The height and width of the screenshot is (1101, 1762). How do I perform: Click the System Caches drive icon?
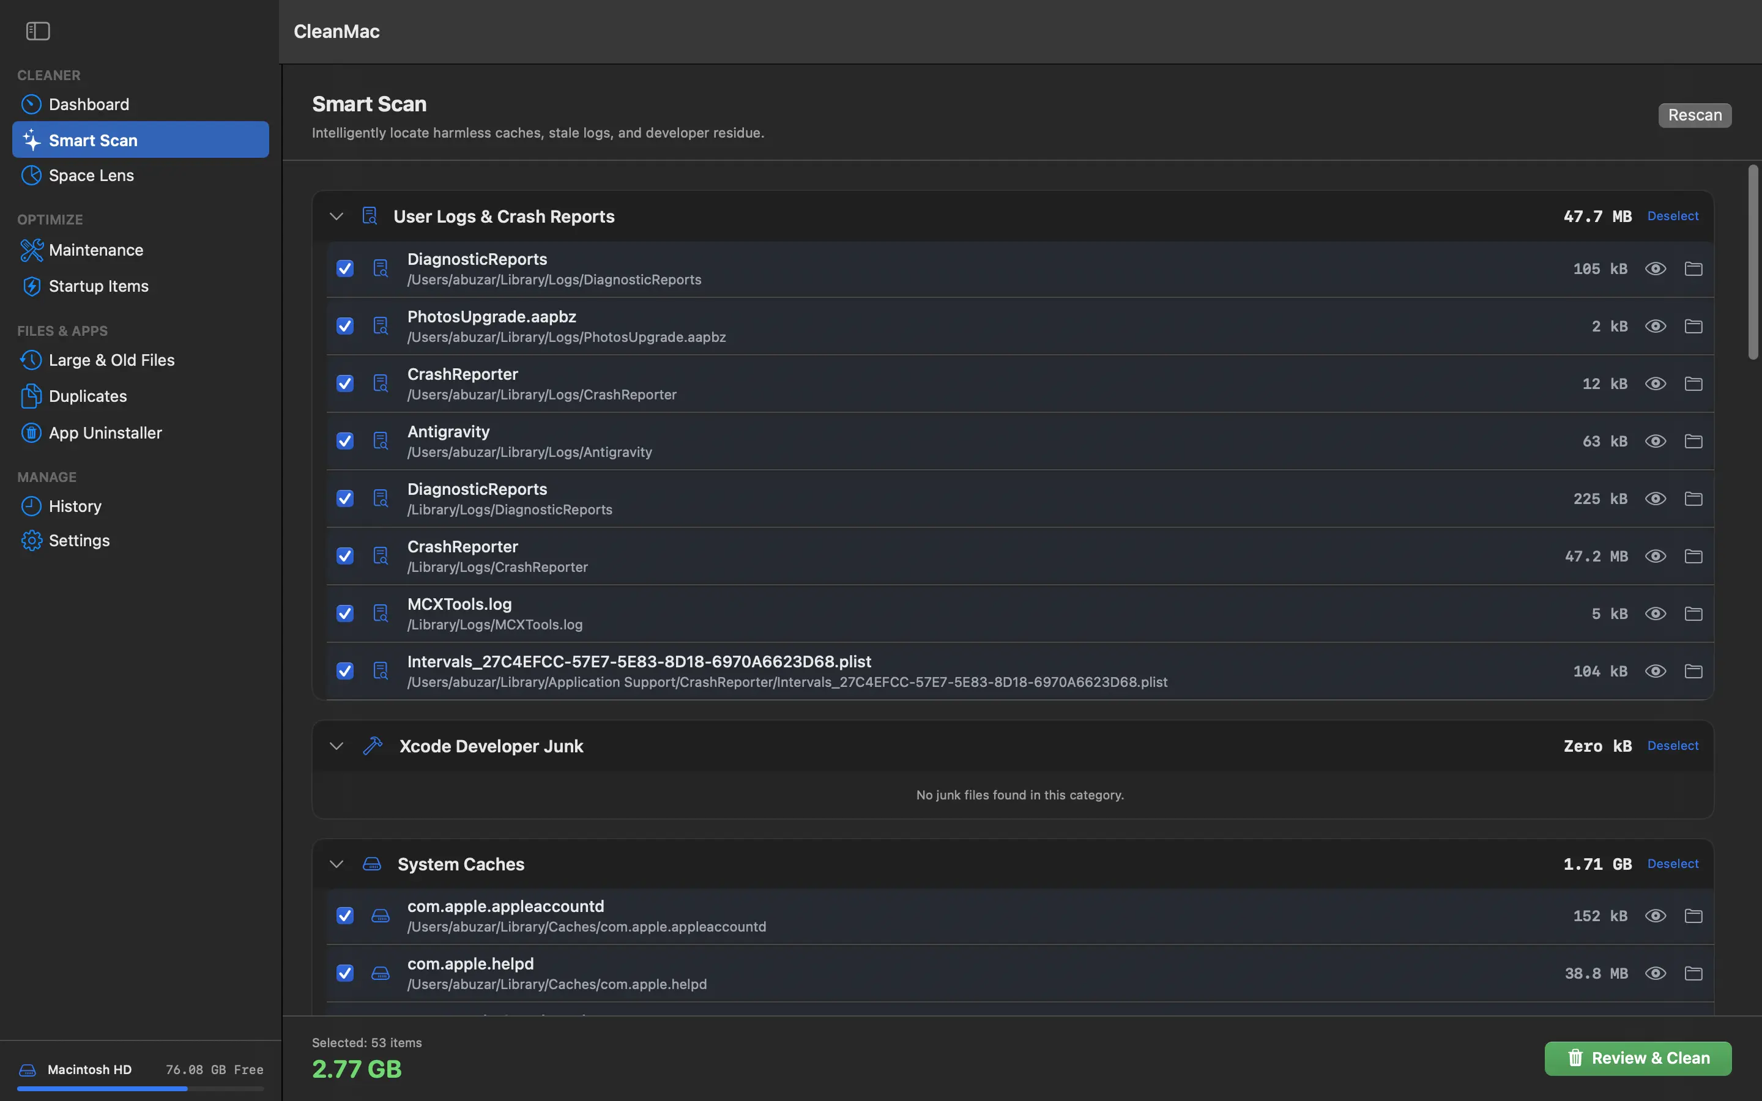(372, 864)
